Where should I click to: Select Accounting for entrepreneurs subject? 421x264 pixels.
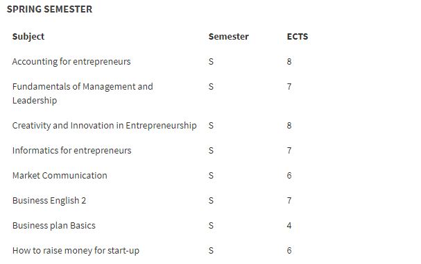pyautogui.click(x=71, y=62)
